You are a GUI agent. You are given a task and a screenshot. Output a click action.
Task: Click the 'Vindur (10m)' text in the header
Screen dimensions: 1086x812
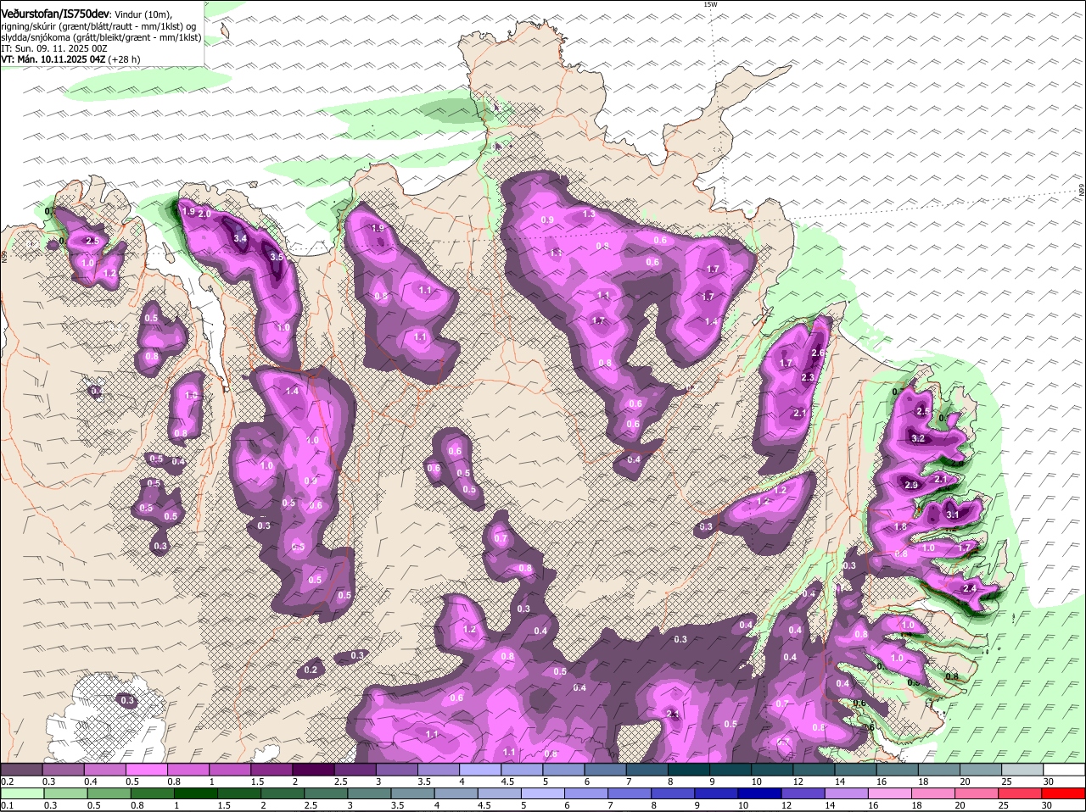(x=143, y=14)
